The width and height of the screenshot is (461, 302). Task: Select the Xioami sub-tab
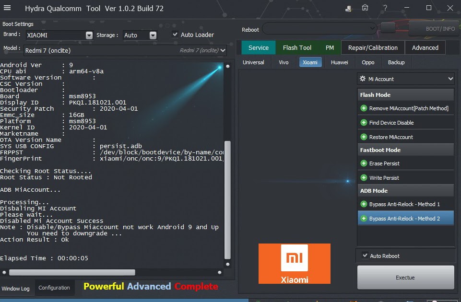[x=310, y=62]
